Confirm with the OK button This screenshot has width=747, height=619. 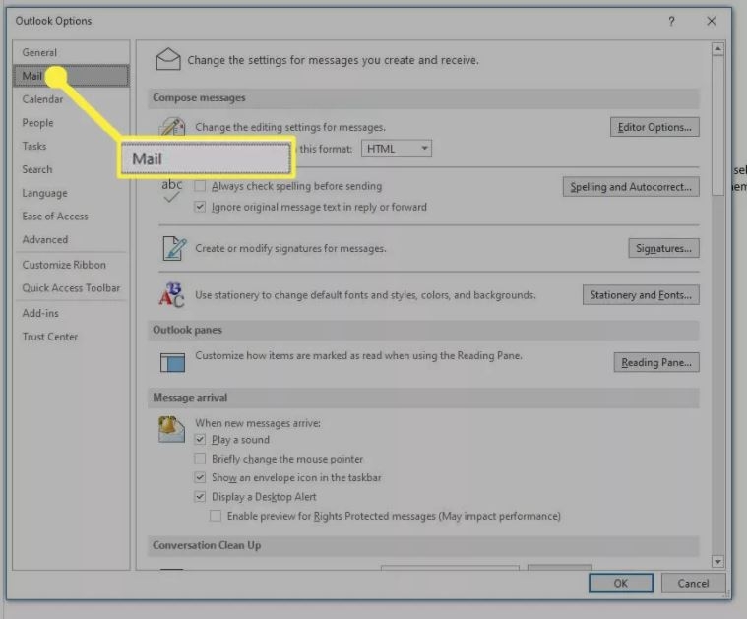[621, 584]
